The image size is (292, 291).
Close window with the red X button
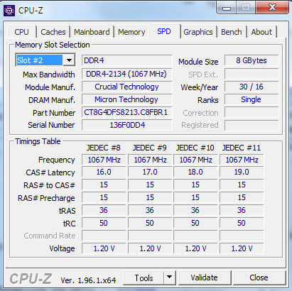[x=272, y=8]
